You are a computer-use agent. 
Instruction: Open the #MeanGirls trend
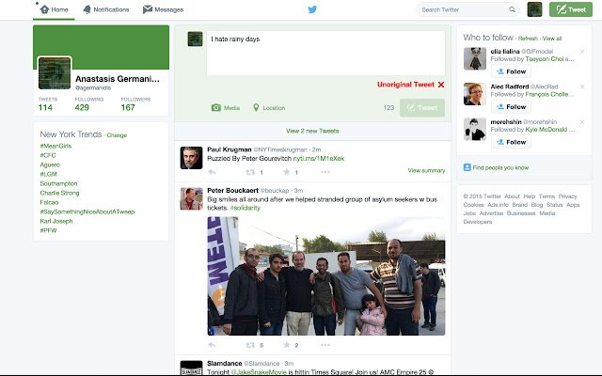55,146
